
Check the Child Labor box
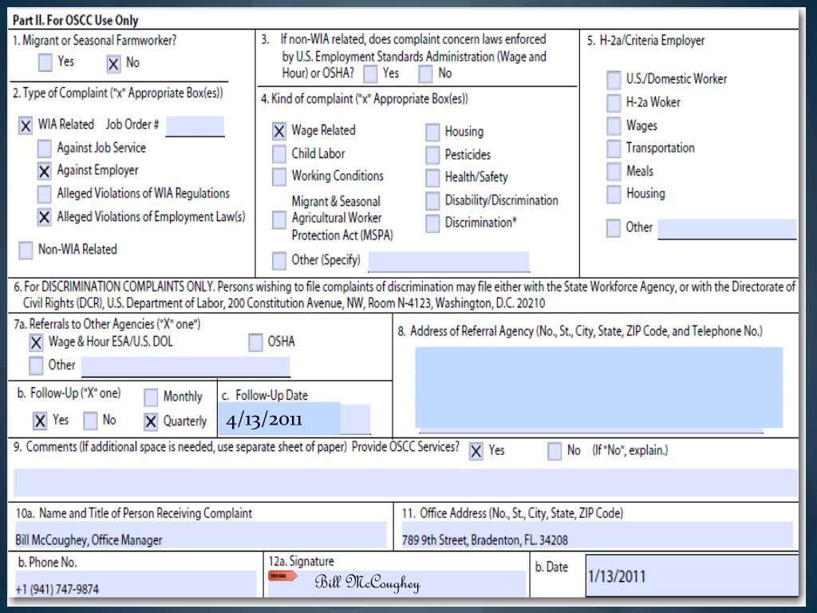[279, 154]
